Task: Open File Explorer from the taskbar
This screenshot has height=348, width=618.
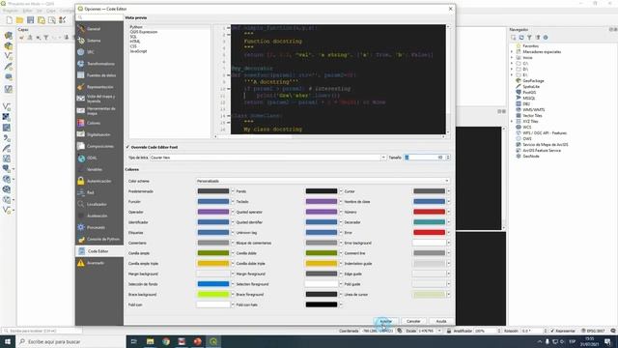Action: tap(151, 341)
